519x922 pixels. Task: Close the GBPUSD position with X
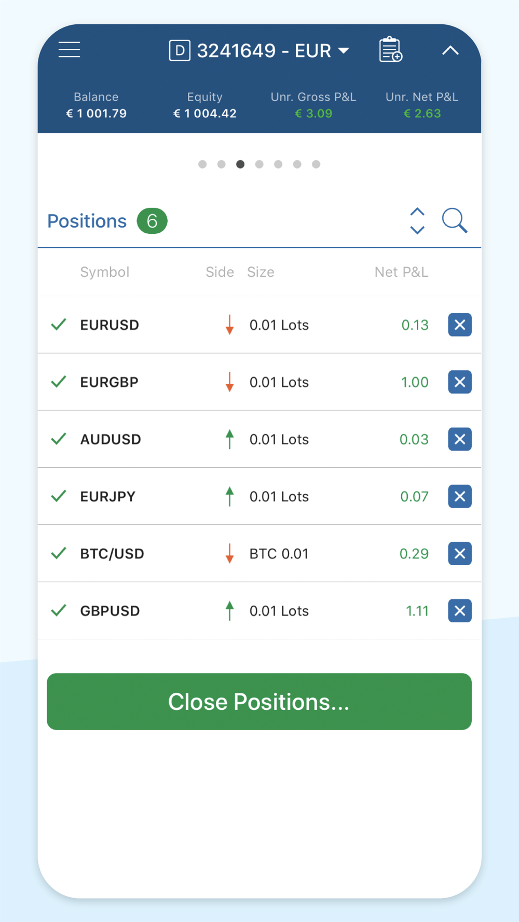[x=460, y=610]
